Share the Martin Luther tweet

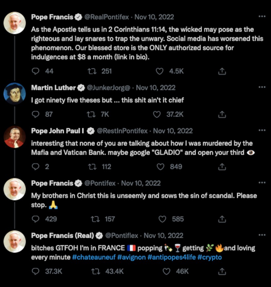click(222, 114)
